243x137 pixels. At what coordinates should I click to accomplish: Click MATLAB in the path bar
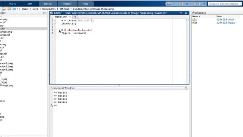65,9
